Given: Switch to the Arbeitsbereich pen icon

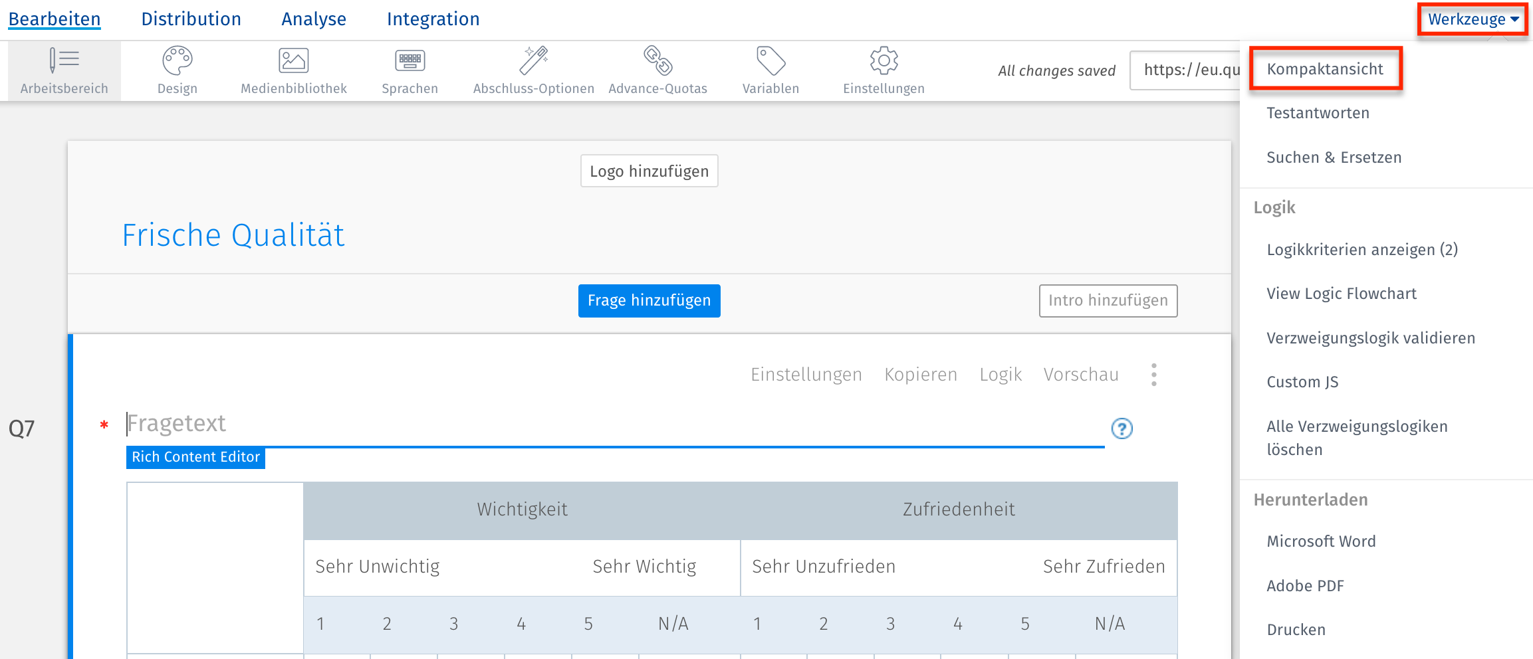Looking at the screenshot, I should pos(63,62).
